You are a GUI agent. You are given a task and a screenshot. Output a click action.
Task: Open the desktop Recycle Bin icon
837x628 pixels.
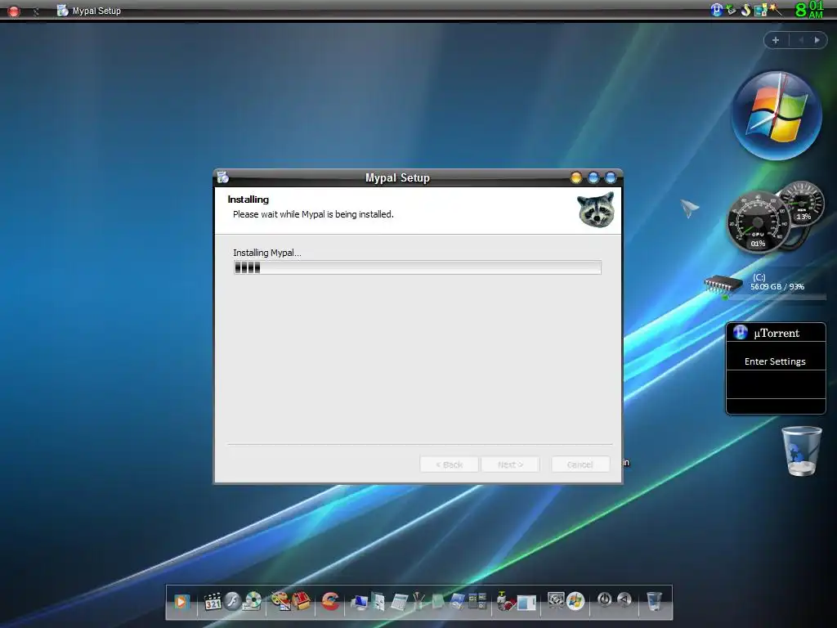click(801, 451)
